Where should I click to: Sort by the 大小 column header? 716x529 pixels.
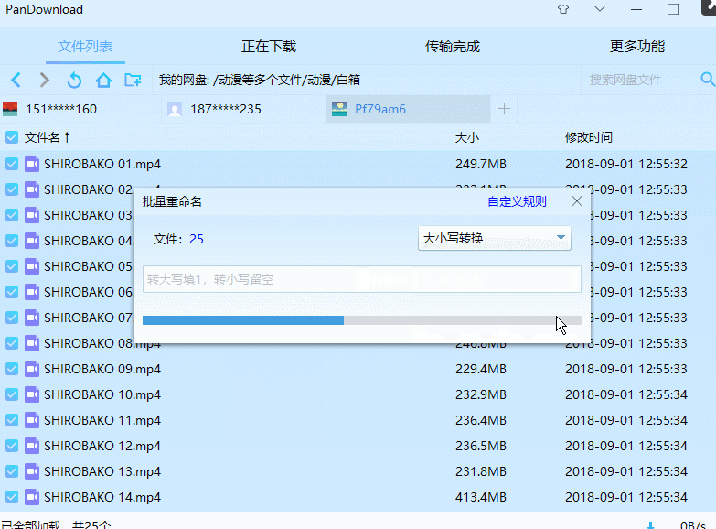pyautogui.click(x=466, y=137)
